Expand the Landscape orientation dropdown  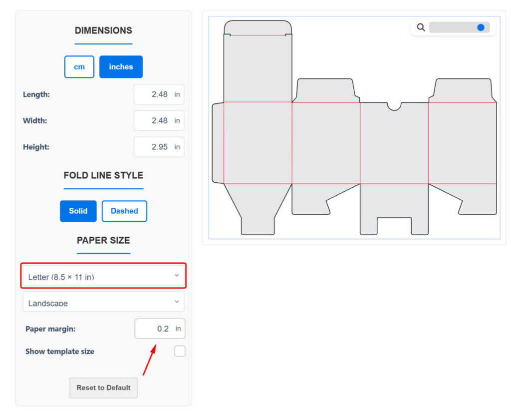pyautogui.click(x=103, y=302)
